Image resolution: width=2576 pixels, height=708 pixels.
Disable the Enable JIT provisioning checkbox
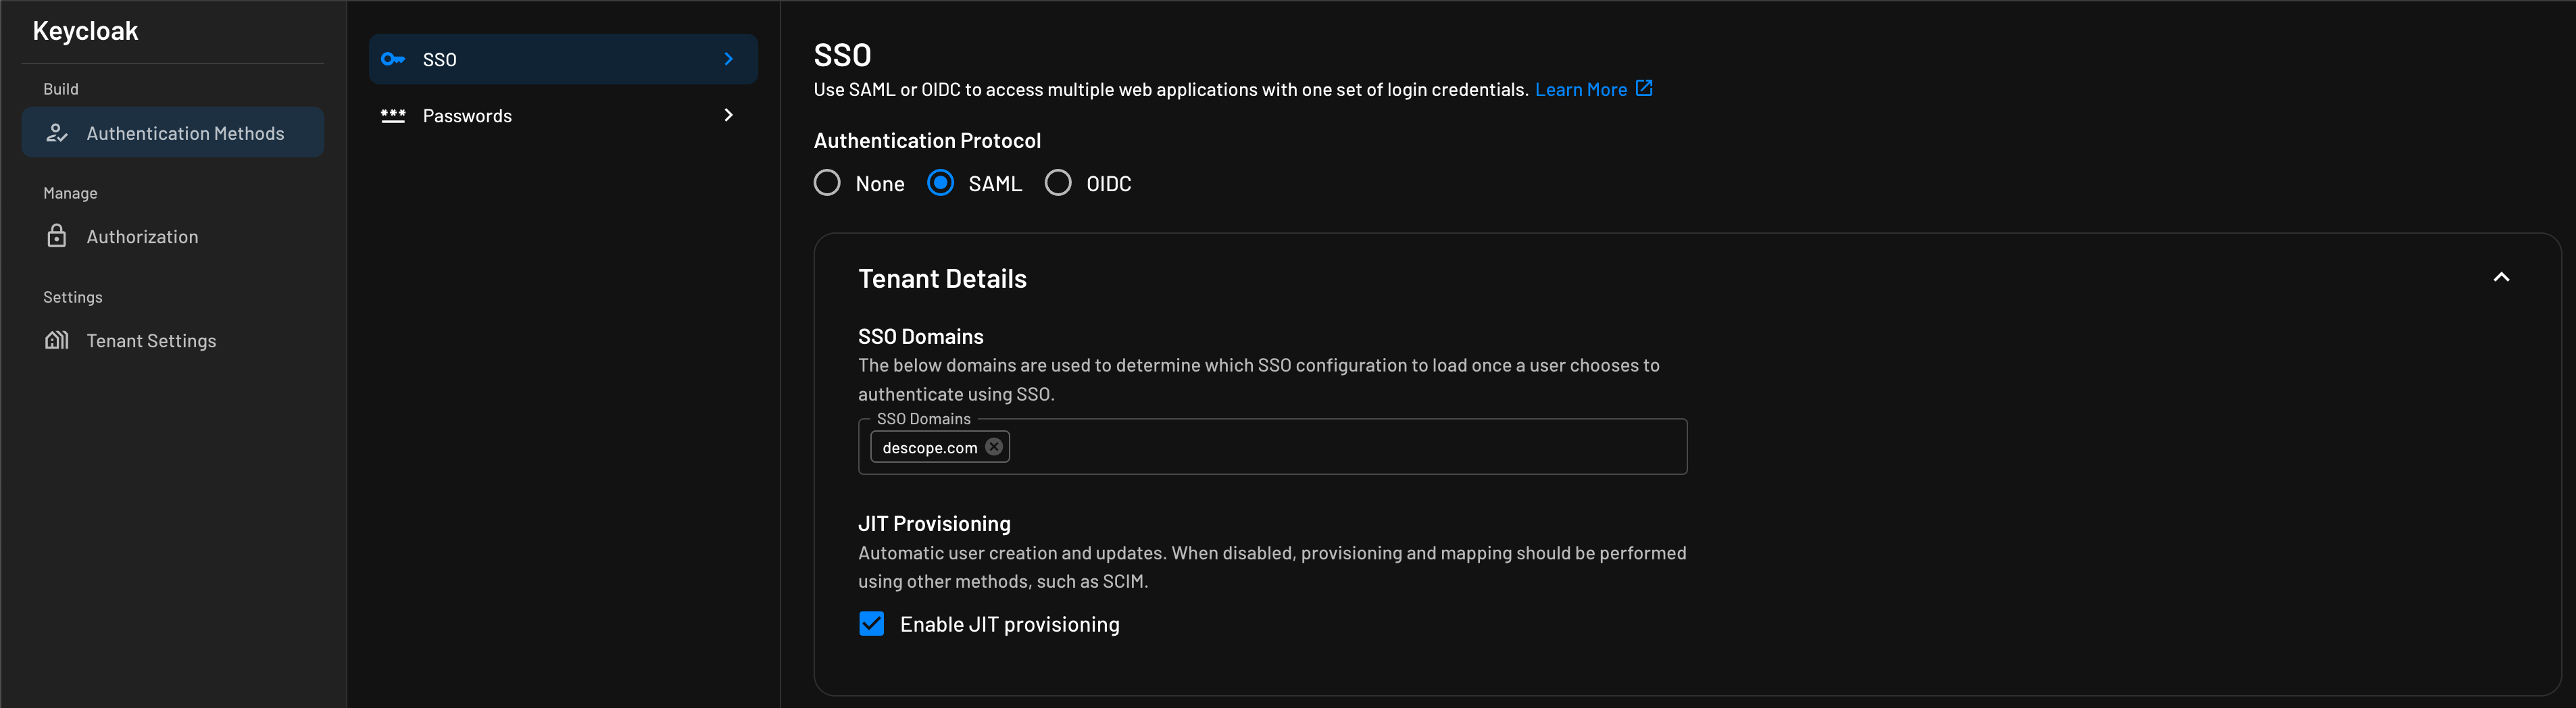872,623
